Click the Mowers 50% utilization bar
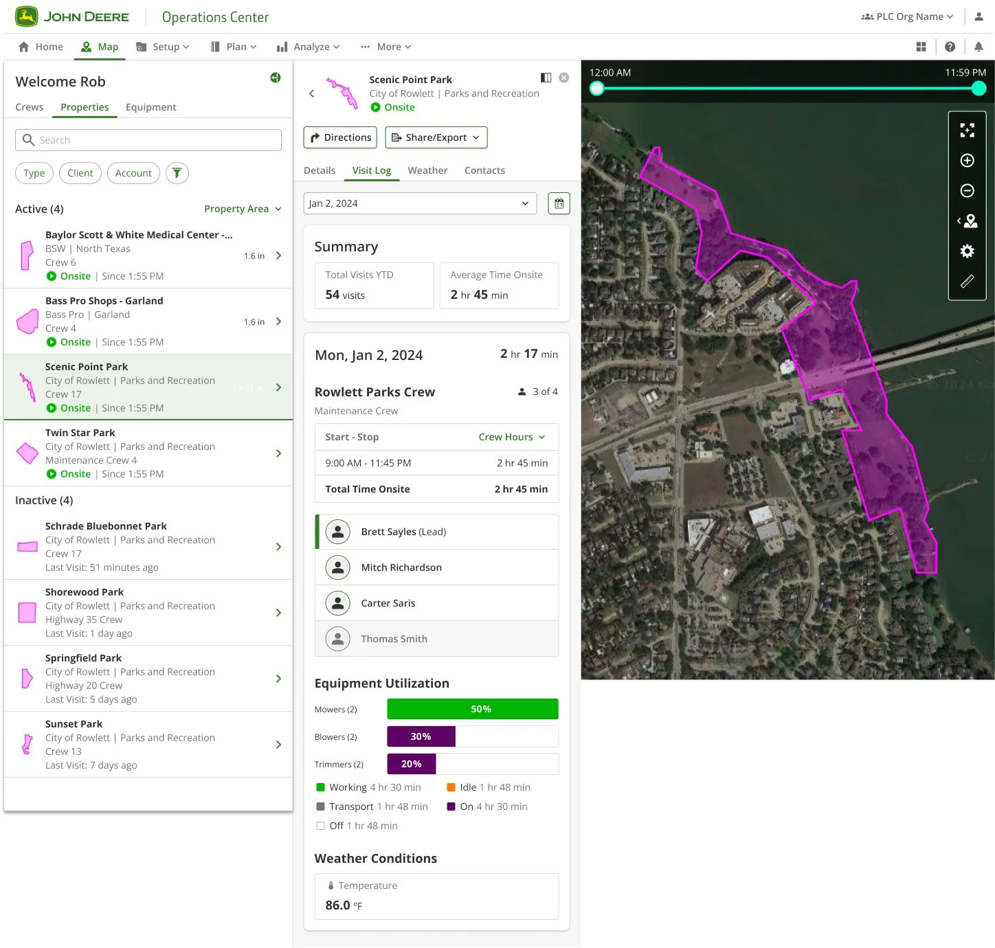Viewport: 995px width, 948px height. point(473,709)
